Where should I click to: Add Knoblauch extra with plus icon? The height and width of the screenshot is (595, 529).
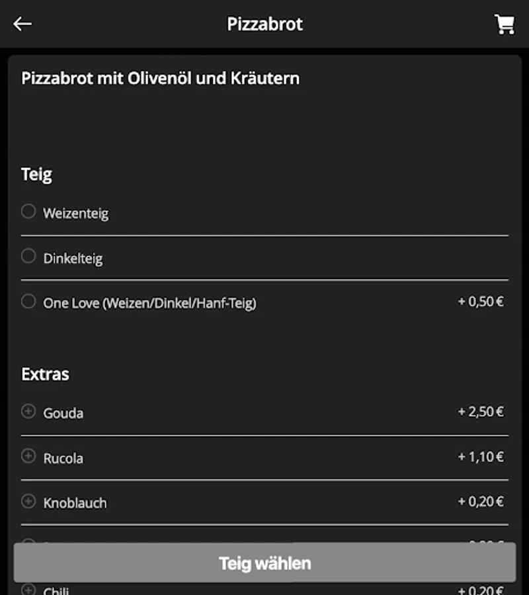pos(28,501)
